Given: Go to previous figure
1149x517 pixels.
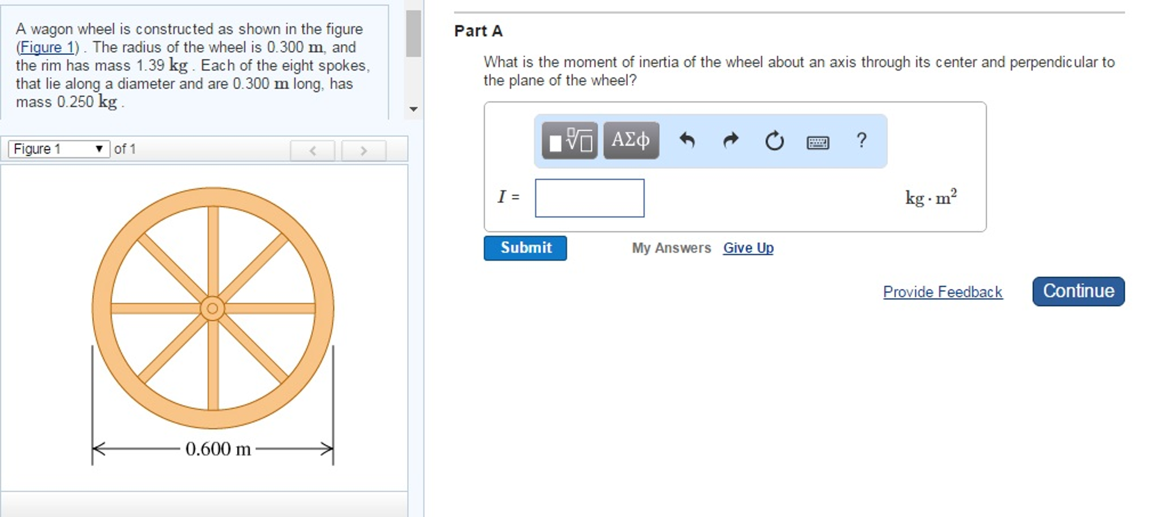Looking at the screenshot, I should tap(313, 150).
